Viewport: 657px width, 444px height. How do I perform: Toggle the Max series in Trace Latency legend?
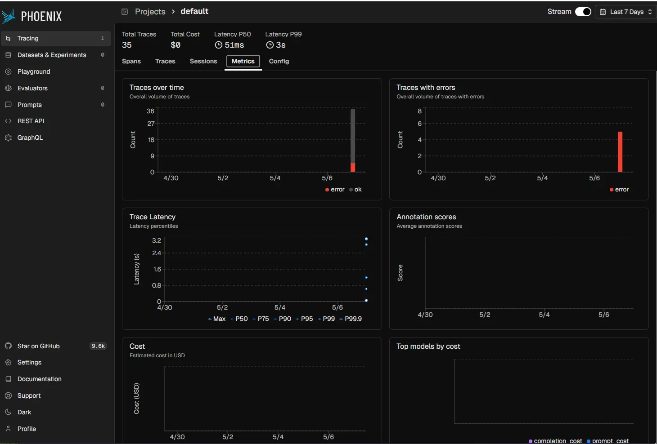[216, 319]
